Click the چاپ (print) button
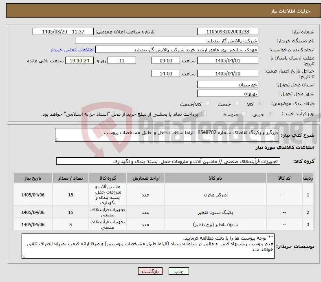Viewport: 321px width, 282px height. click(x=178, y=271)
